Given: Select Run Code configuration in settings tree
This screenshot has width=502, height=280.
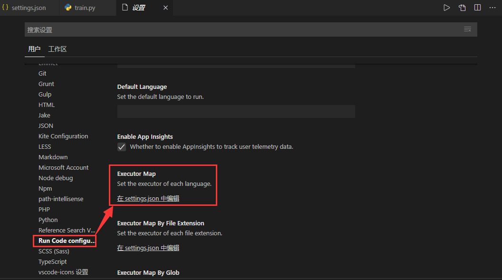Looking at the screenshot, I should (x=67, y=241).
